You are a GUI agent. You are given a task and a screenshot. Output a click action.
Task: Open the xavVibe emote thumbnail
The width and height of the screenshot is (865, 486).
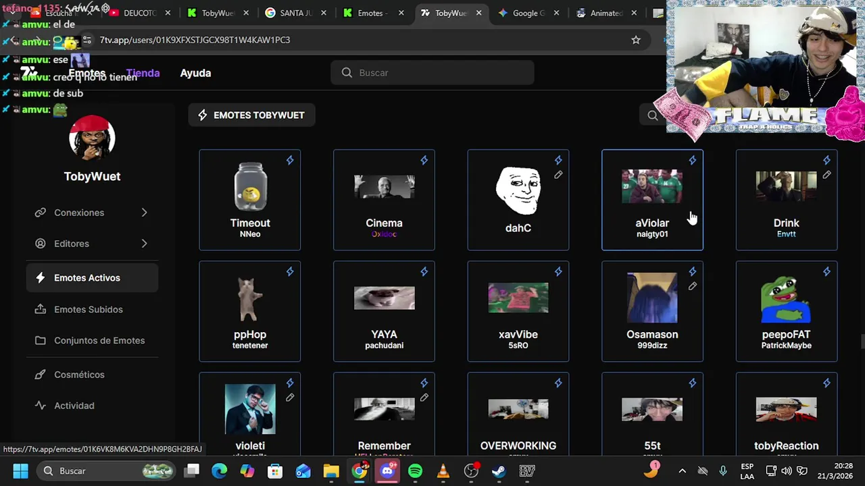(518, 298)
